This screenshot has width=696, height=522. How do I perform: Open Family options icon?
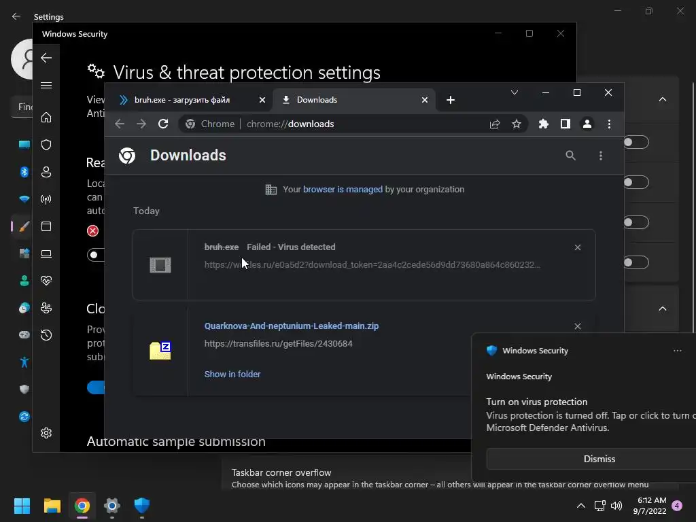pos(46,308)
